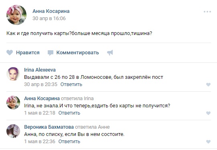
Task: Open post timestamp 30 апр в 16:06
Action: (x=49, y=18)
